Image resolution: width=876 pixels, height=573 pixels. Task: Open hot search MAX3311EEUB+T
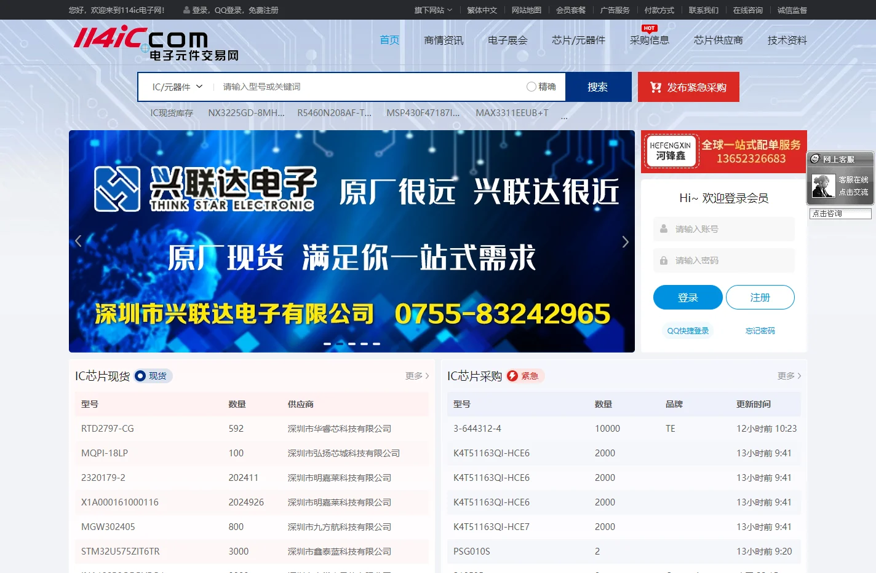pos(512,113)
